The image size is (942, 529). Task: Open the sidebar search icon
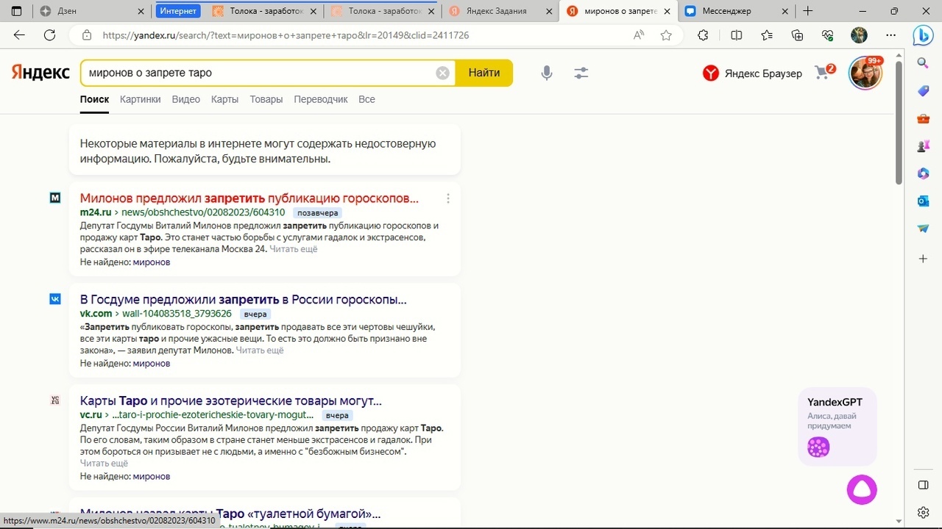tap(923, 63)
